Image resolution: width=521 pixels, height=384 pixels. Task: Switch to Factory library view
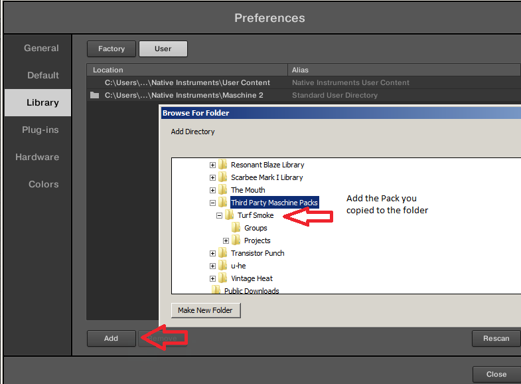112,48
